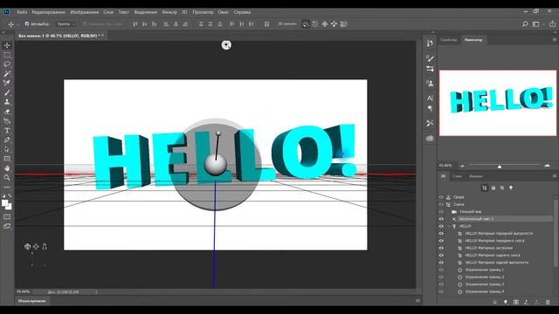
Task: Click the light widget above the canvas
Action: 226,44
